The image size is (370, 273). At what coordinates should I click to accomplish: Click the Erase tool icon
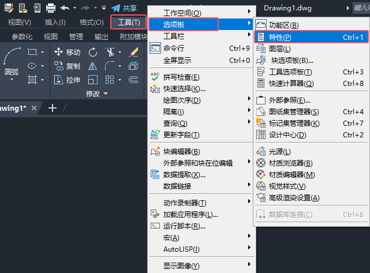(x=133, y=52)
